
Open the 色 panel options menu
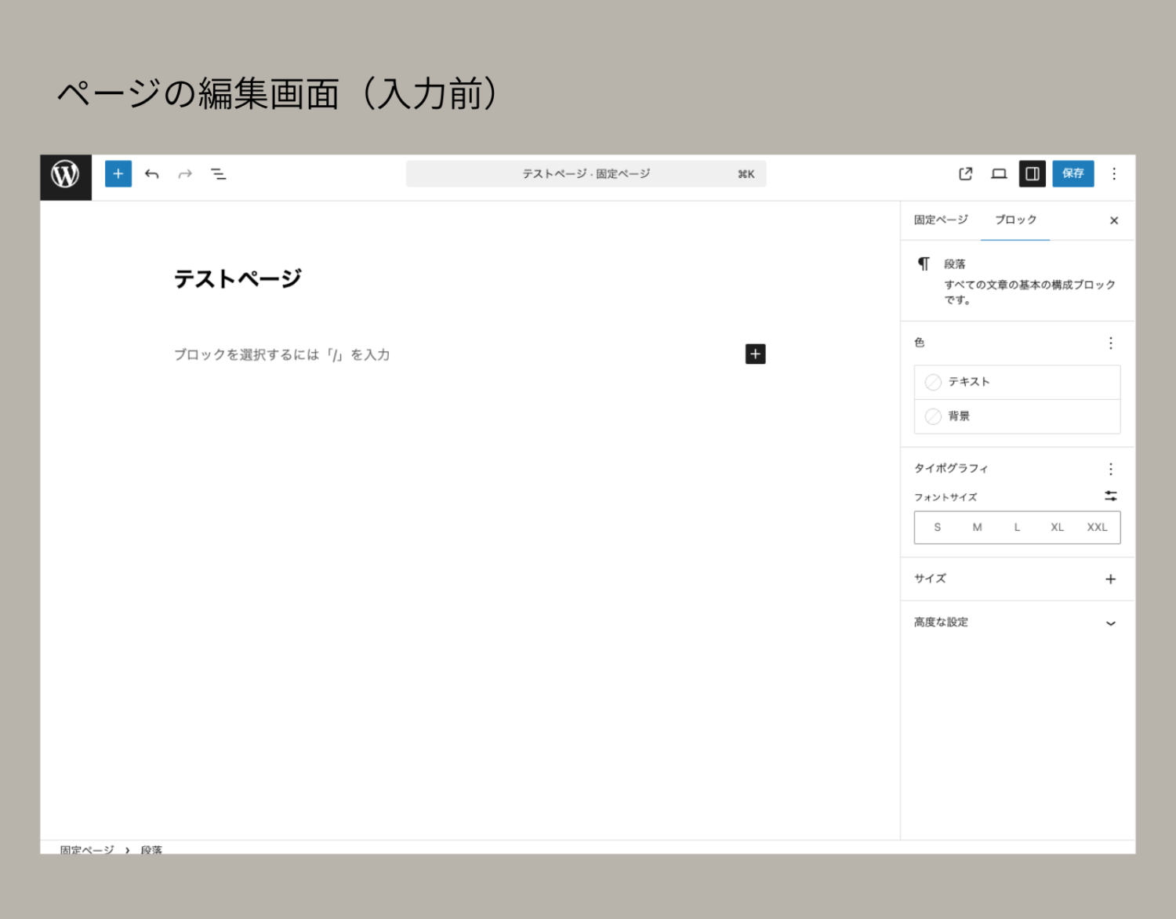coord(1110,343)
